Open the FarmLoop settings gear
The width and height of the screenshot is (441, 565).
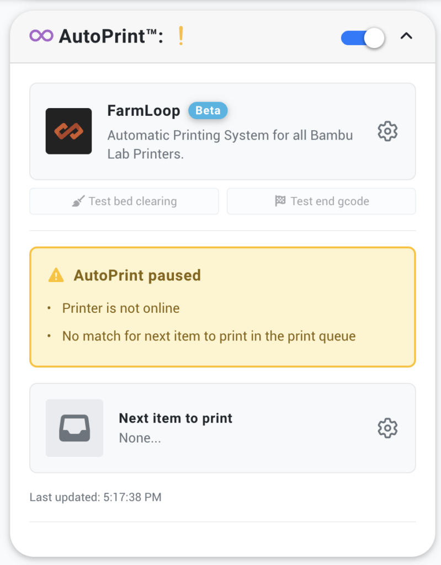(387, 131)
